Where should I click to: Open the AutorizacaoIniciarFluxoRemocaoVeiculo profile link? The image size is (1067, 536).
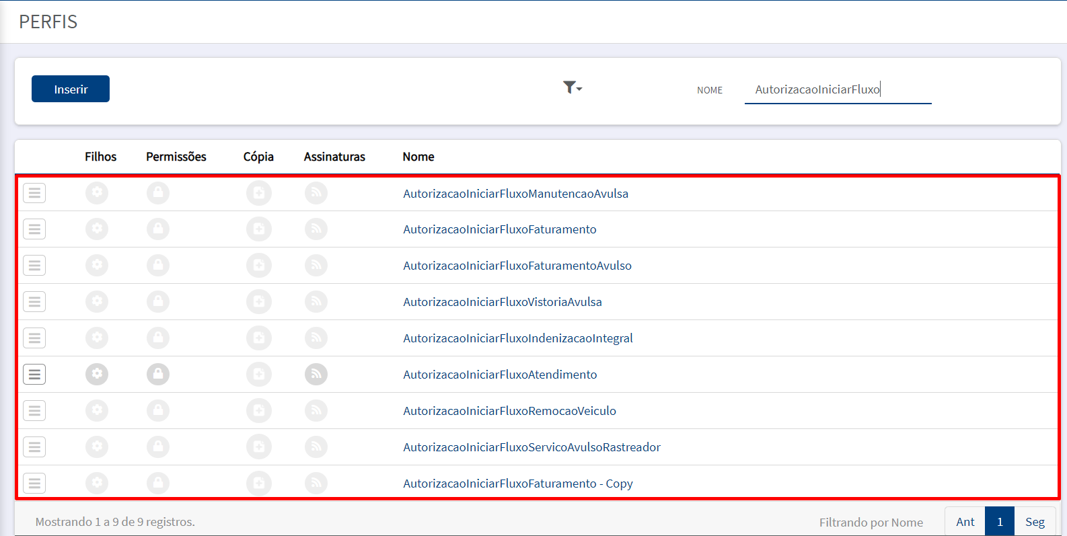pyautogui.click(x=510, y=411)
